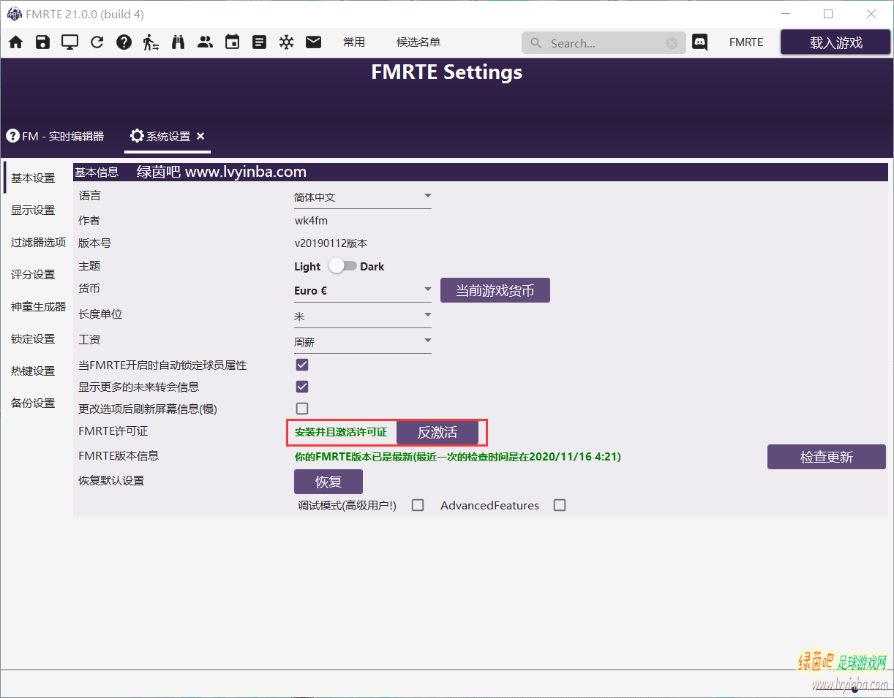Open the calendar icon
894x698 pixels.
coord(232,42)
